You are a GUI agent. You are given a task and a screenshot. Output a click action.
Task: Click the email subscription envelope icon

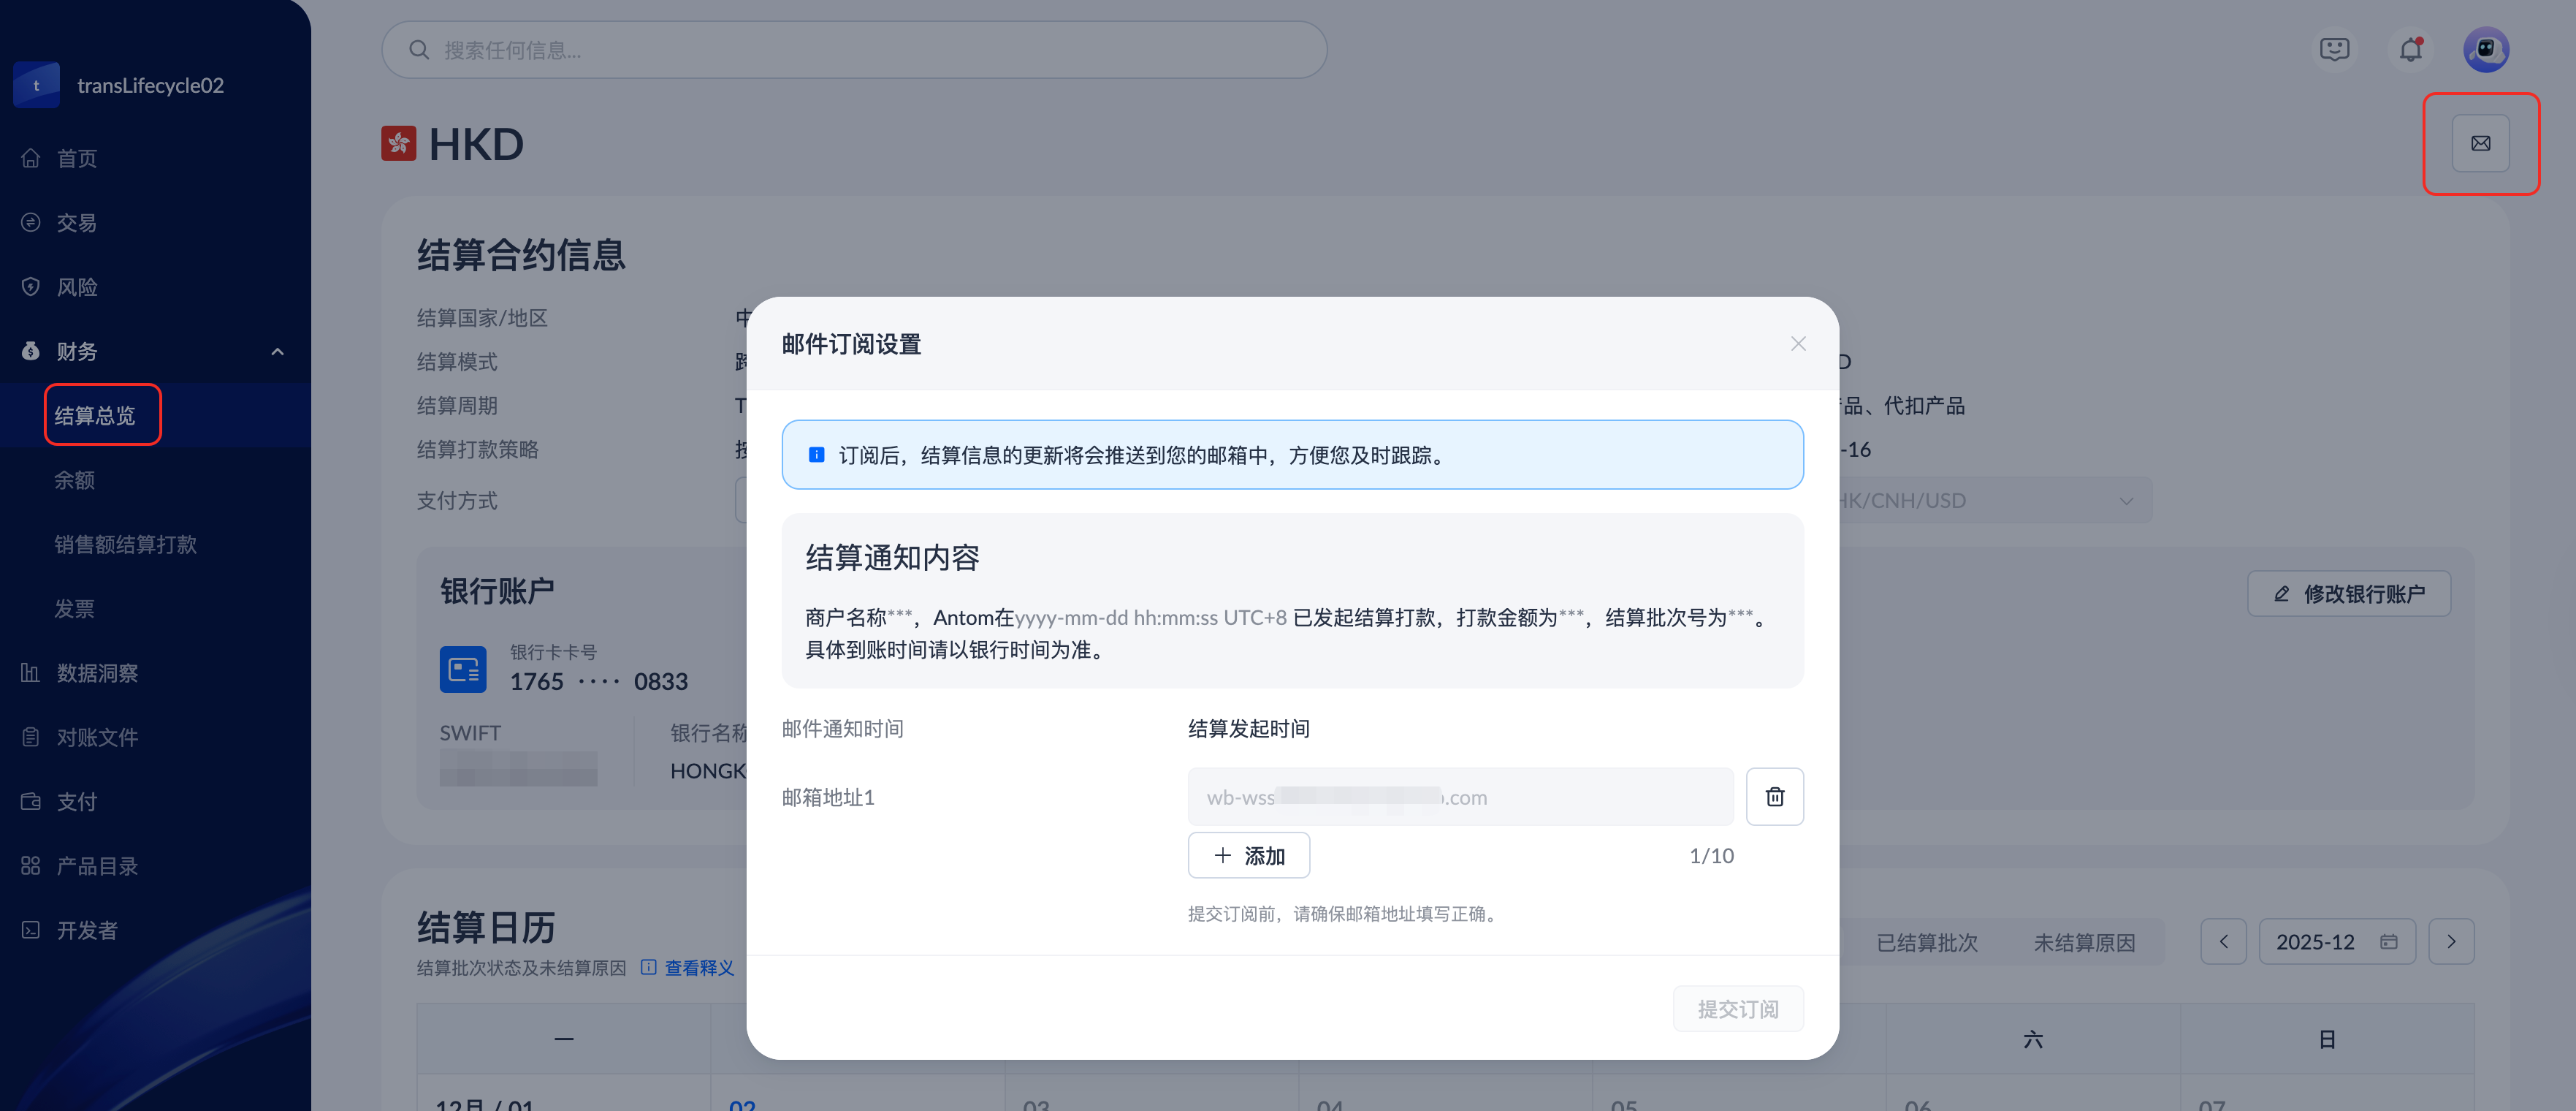[2480, 143]
